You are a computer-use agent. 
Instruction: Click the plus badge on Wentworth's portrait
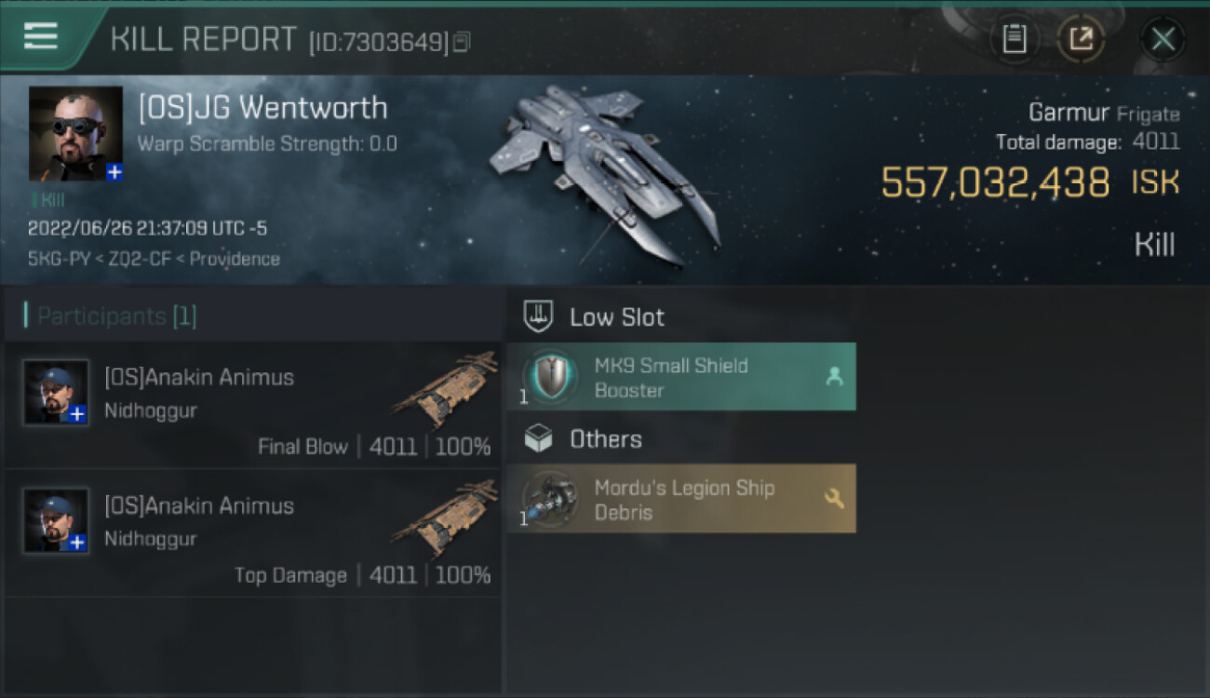pos(114,172)
